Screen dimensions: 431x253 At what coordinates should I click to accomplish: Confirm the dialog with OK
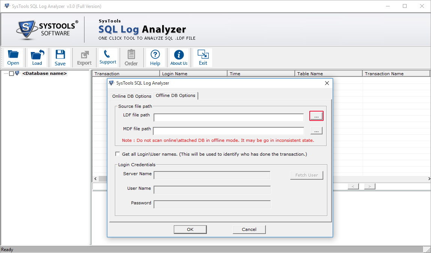(x=190, y=229)
